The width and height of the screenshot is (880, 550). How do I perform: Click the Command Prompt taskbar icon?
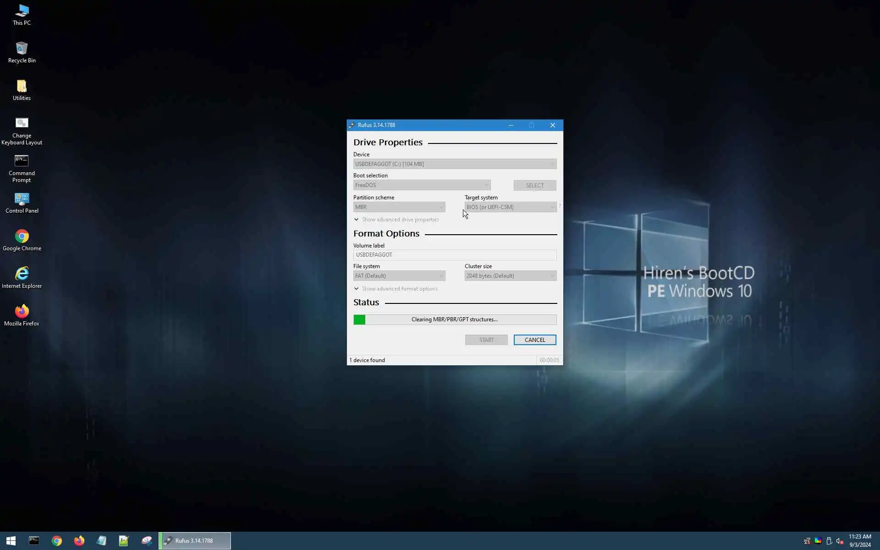pos(34,541)
